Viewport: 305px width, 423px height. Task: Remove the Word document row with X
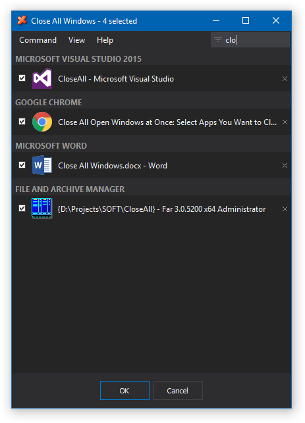point(285,165)
